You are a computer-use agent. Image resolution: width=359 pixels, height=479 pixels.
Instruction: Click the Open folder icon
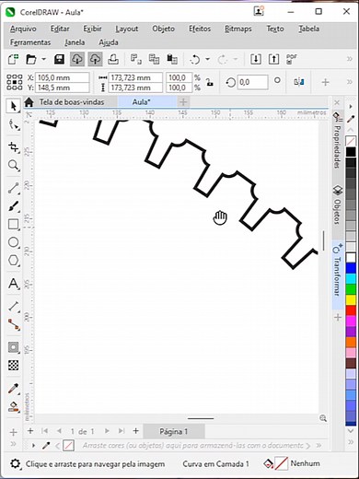(x=31, y=59)
